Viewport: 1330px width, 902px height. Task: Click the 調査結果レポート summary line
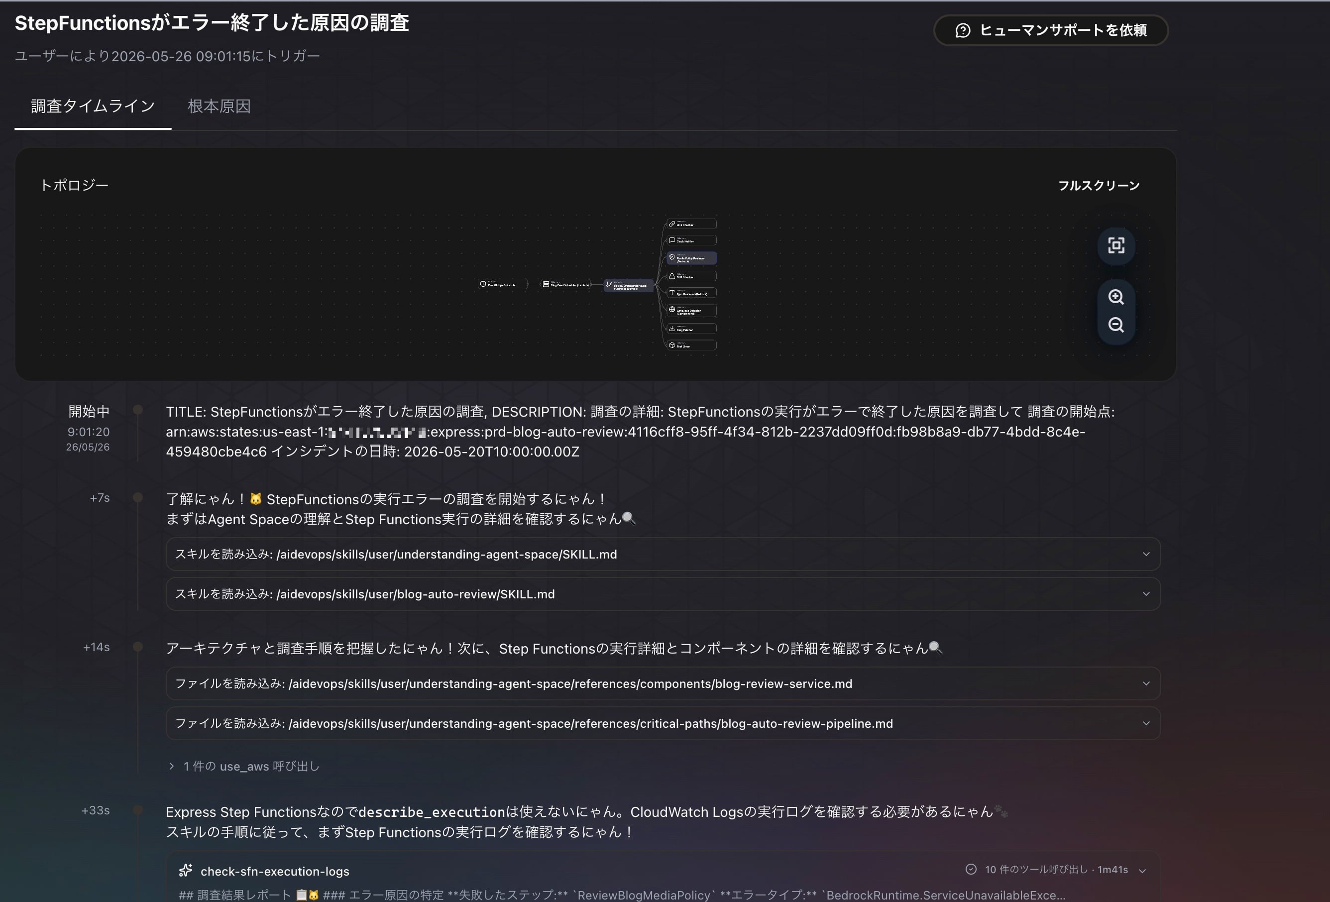622,895
